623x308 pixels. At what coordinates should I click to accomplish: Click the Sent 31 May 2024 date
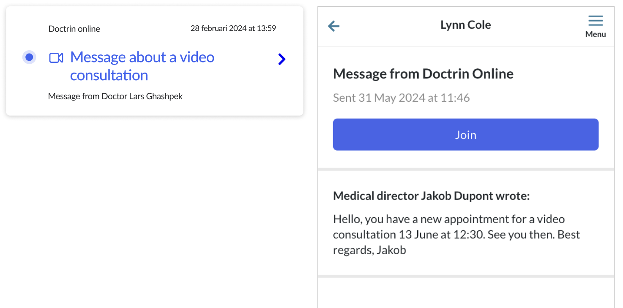(x=401, y=98)
